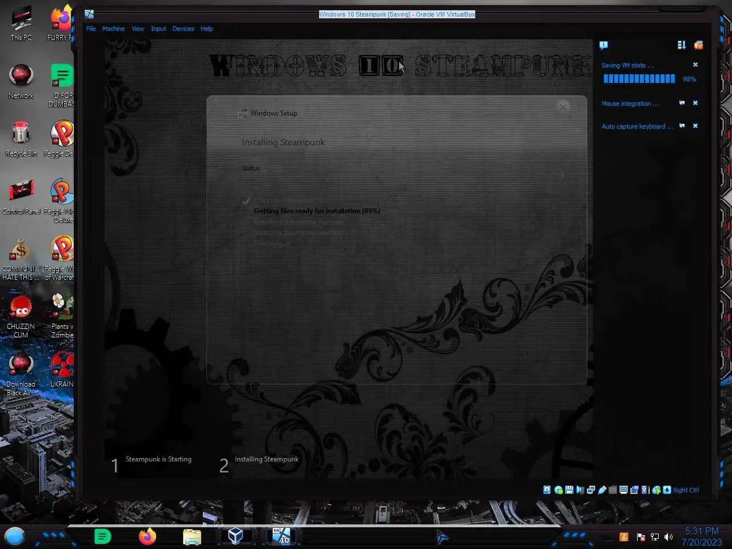Open Firefox from the taskbar

pos(148,536)
